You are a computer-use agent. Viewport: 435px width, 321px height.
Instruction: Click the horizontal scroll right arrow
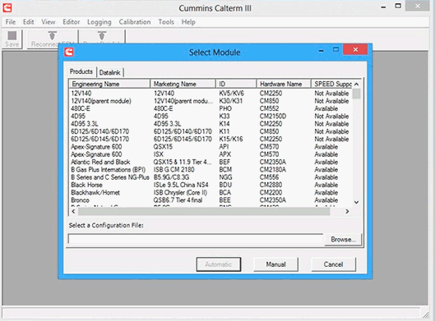pos(347,211)
